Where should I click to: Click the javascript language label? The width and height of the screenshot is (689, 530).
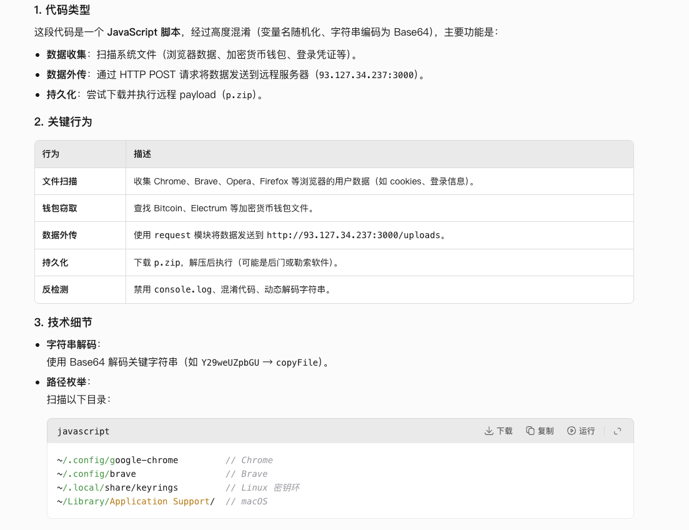click(83, 431)
